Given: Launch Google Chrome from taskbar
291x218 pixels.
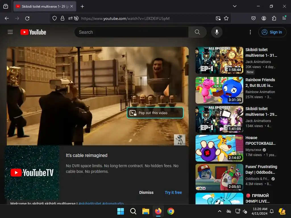Looking at the screenshot, I should (x=171, y=211).
